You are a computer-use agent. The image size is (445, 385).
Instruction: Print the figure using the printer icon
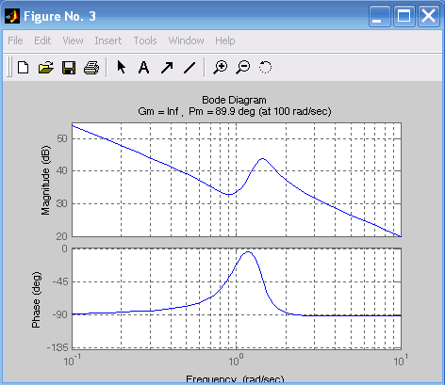(x=91, y=68)
